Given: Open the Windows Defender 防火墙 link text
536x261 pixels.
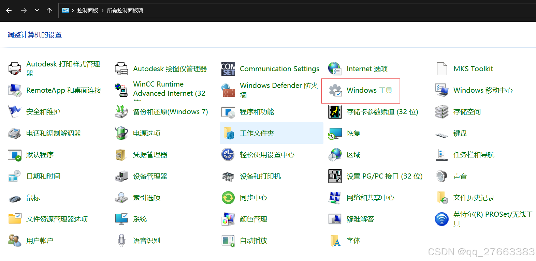Looking at the screenshot, I should (x=279, y=90).
